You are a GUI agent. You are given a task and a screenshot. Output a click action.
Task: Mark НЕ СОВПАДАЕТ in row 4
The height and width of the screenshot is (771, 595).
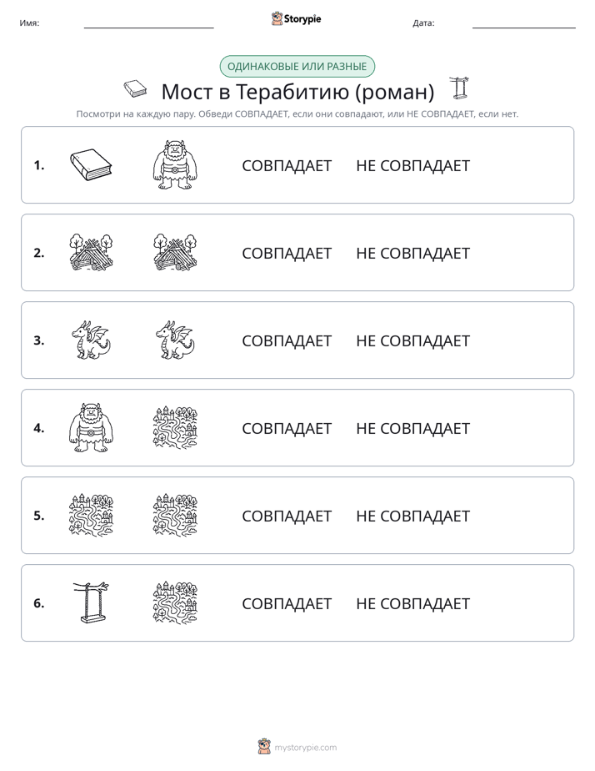[412, 428]
